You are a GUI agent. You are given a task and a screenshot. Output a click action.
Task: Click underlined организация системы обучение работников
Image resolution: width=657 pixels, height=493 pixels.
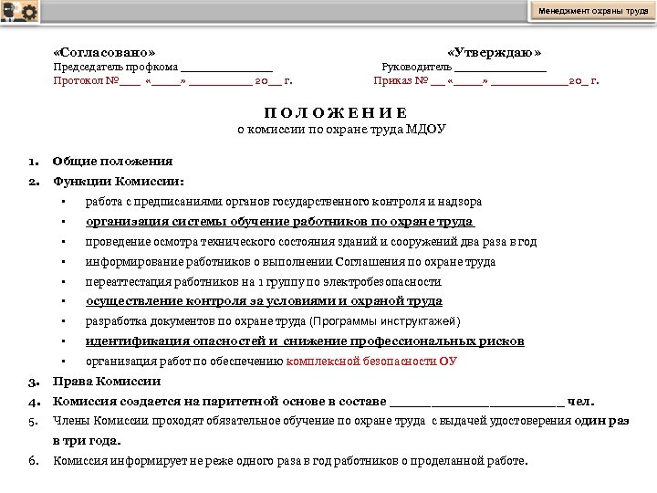pos(280,222)
